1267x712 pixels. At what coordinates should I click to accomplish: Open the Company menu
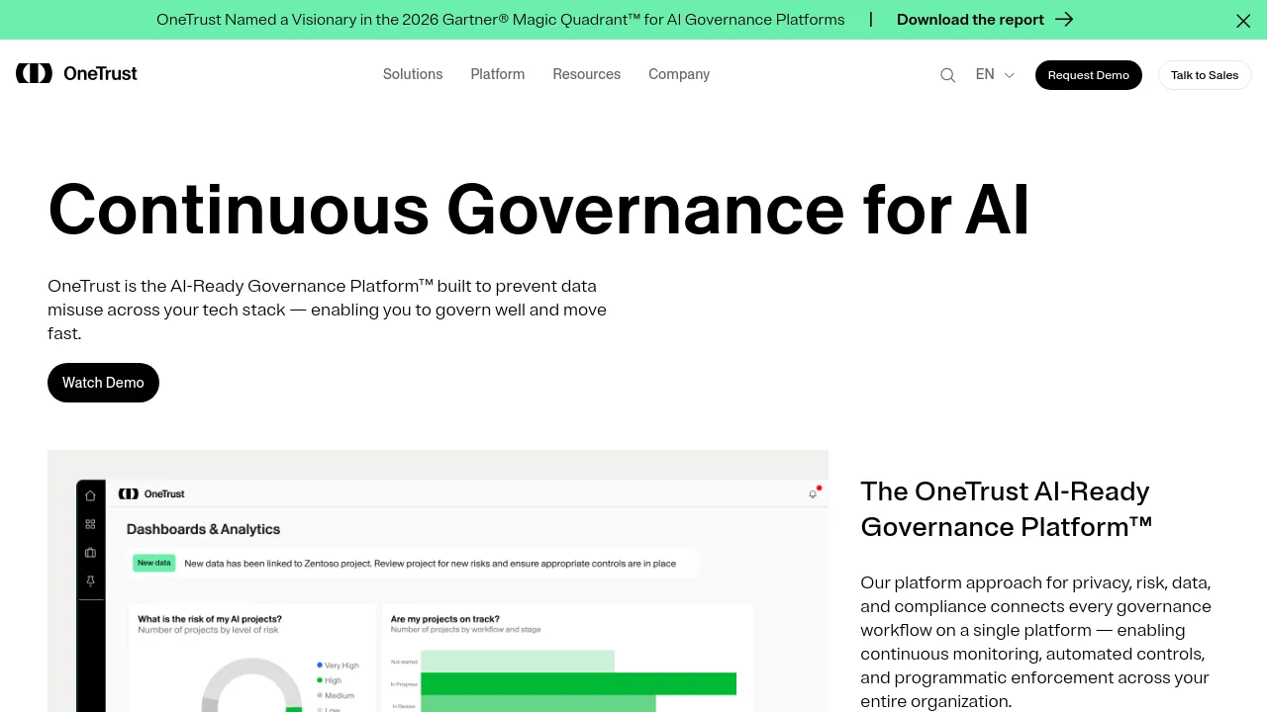click(679, 74)
